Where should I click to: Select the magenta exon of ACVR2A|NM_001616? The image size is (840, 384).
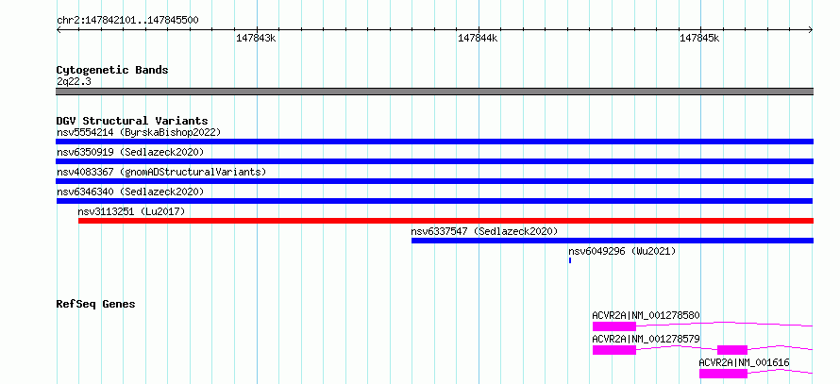coord(723,374)
